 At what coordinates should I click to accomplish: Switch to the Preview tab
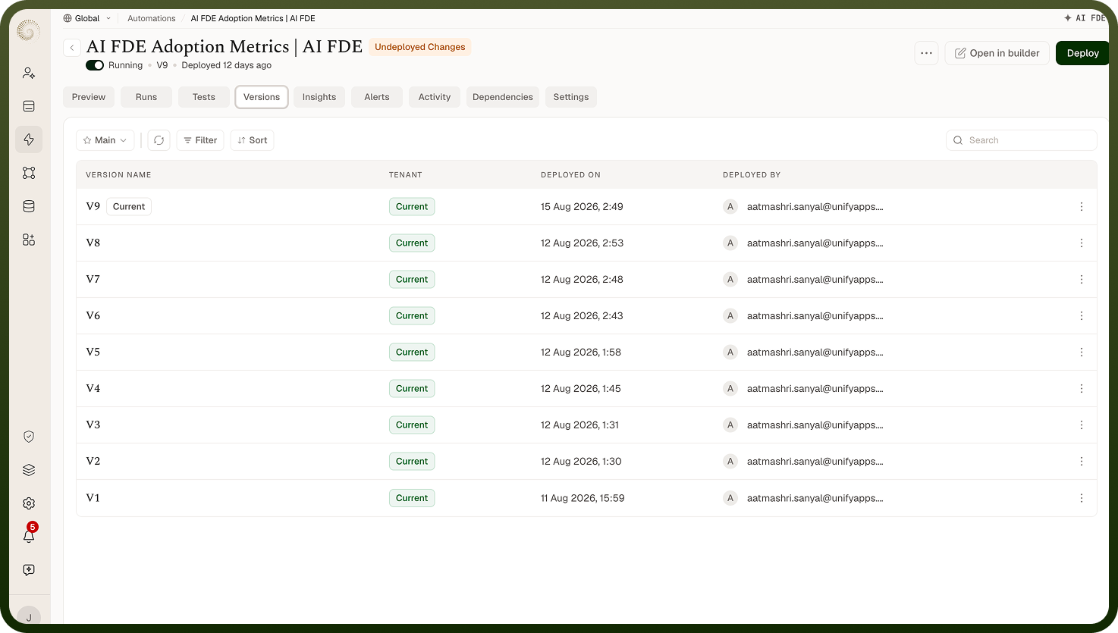pyautogui.click(x=89, y=97)
